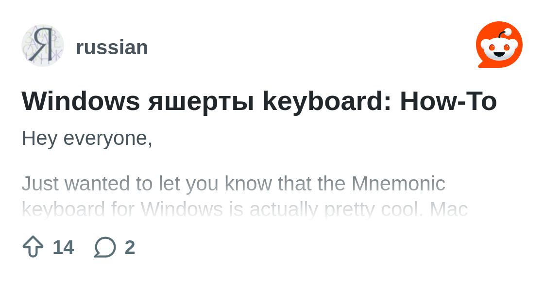544x283 pixels.
Task: Click the faded word "Mac" in preview
Action: pos(449,209)
